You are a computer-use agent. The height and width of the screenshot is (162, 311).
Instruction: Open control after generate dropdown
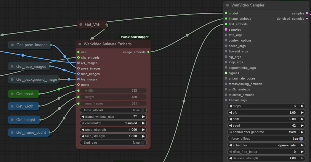[x=266, y=132]
